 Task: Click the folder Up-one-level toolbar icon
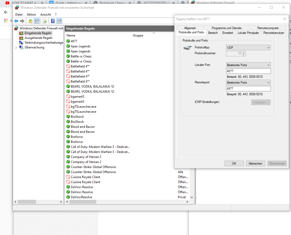pos(30,21)
